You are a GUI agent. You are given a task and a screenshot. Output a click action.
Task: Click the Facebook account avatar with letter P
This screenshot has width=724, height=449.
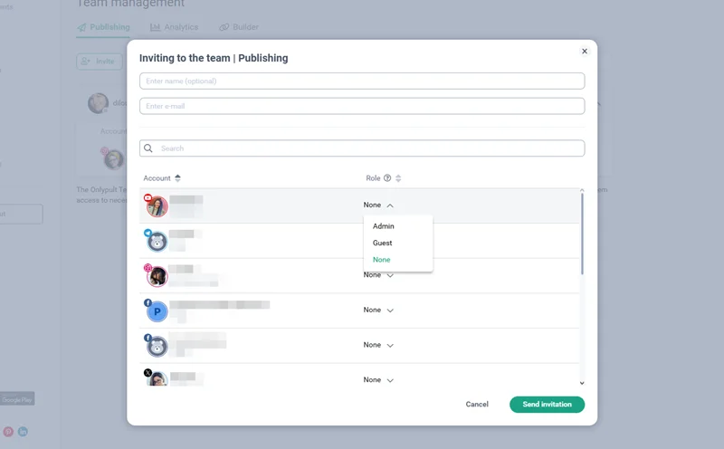click(x=157, y=311)
